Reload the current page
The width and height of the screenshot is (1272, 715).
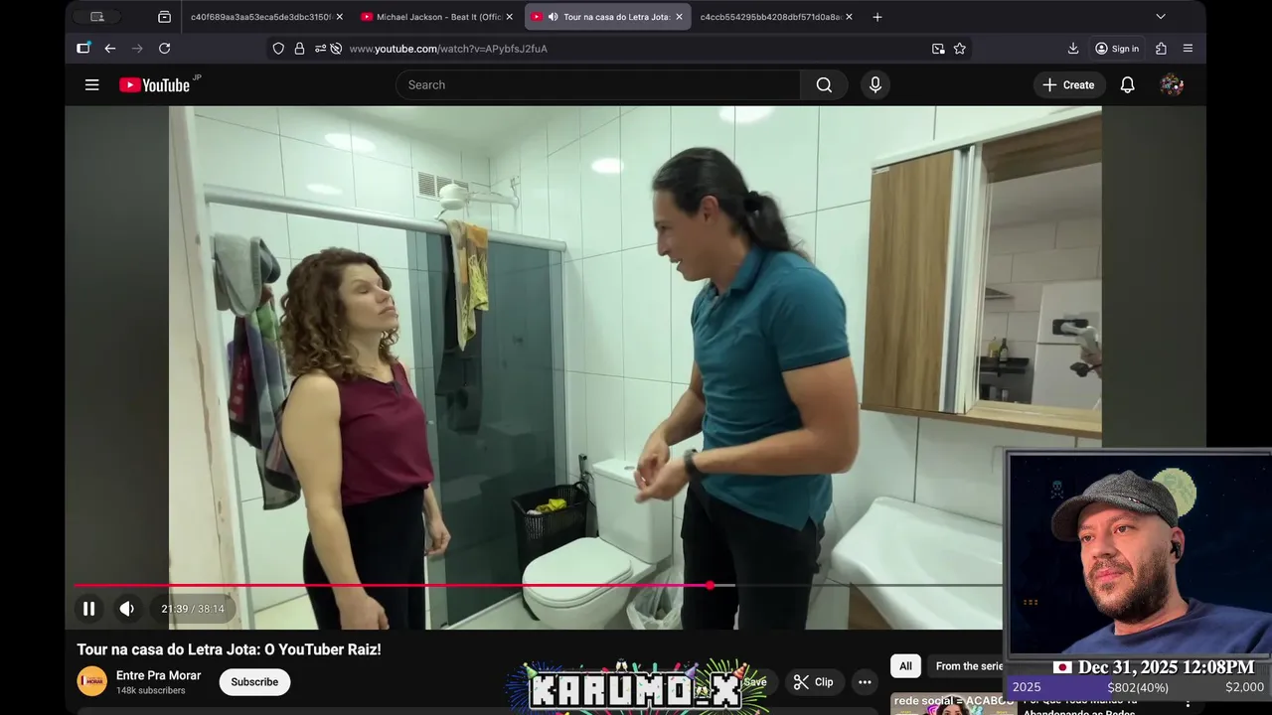[x=165, y=49]
